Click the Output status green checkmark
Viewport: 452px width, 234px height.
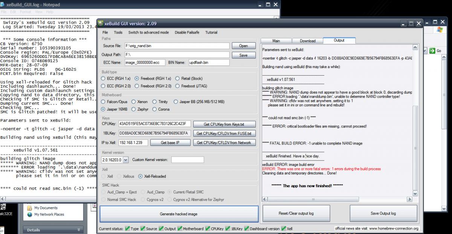pyautogui.click(x=161, y=228)
